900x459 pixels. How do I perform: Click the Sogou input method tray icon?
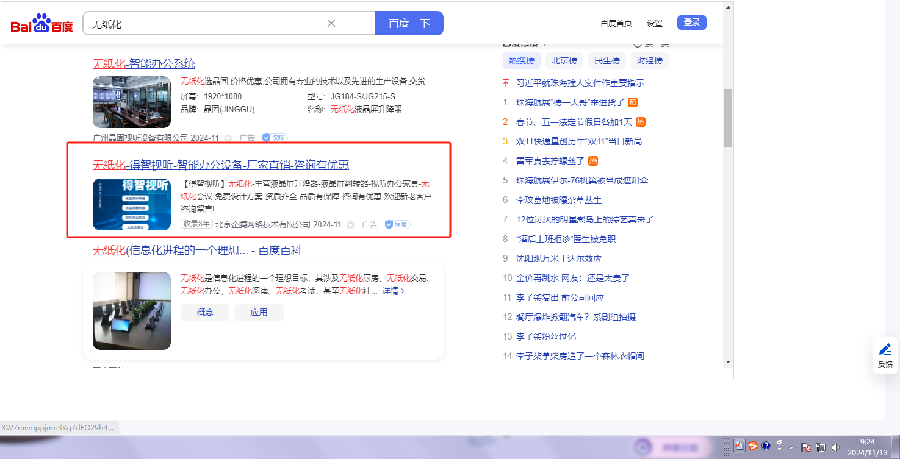[x=753, y=446]
